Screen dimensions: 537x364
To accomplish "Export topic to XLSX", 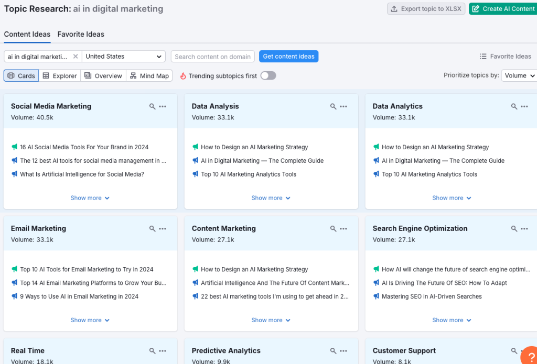I will [x=426, y=8].
